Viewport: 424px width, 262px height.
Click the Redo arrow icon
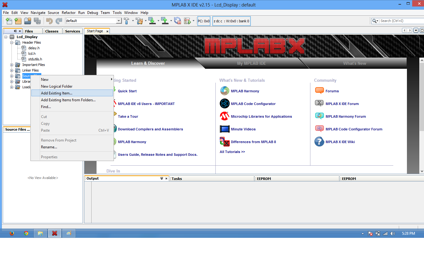(59, 21)
